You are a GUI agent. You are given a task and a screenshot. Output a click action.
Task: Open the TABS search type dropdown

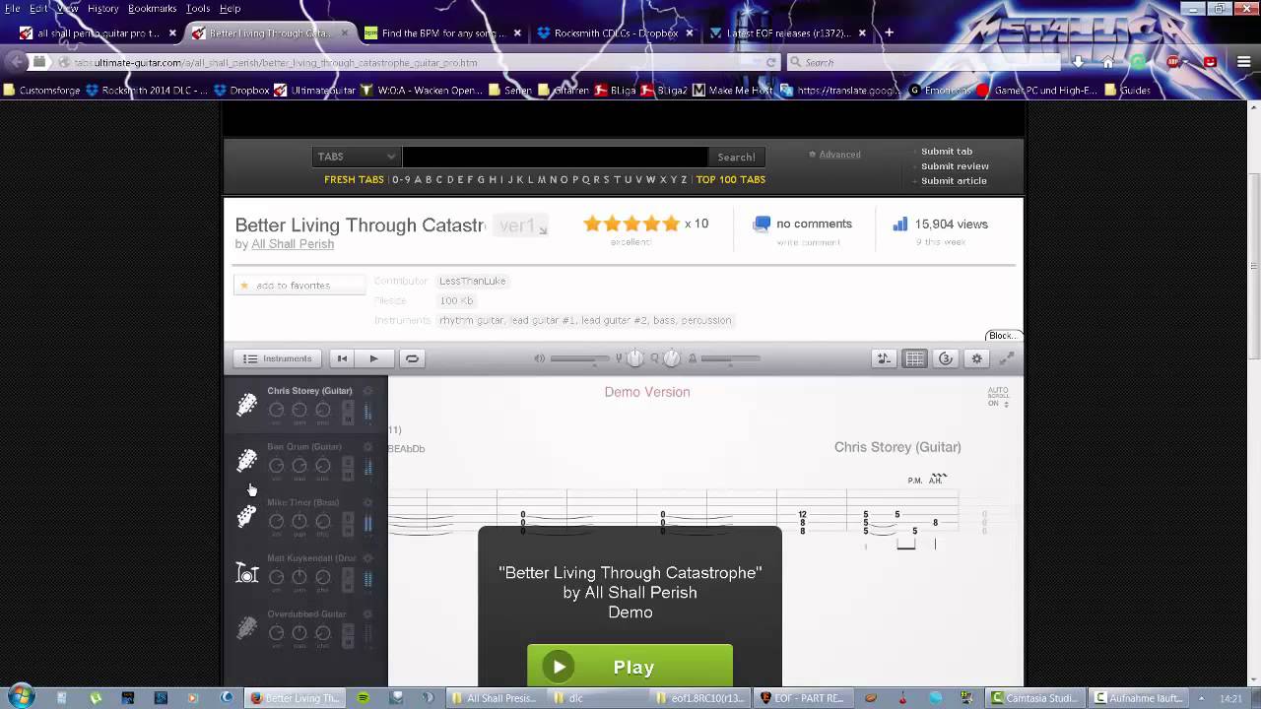356,157
